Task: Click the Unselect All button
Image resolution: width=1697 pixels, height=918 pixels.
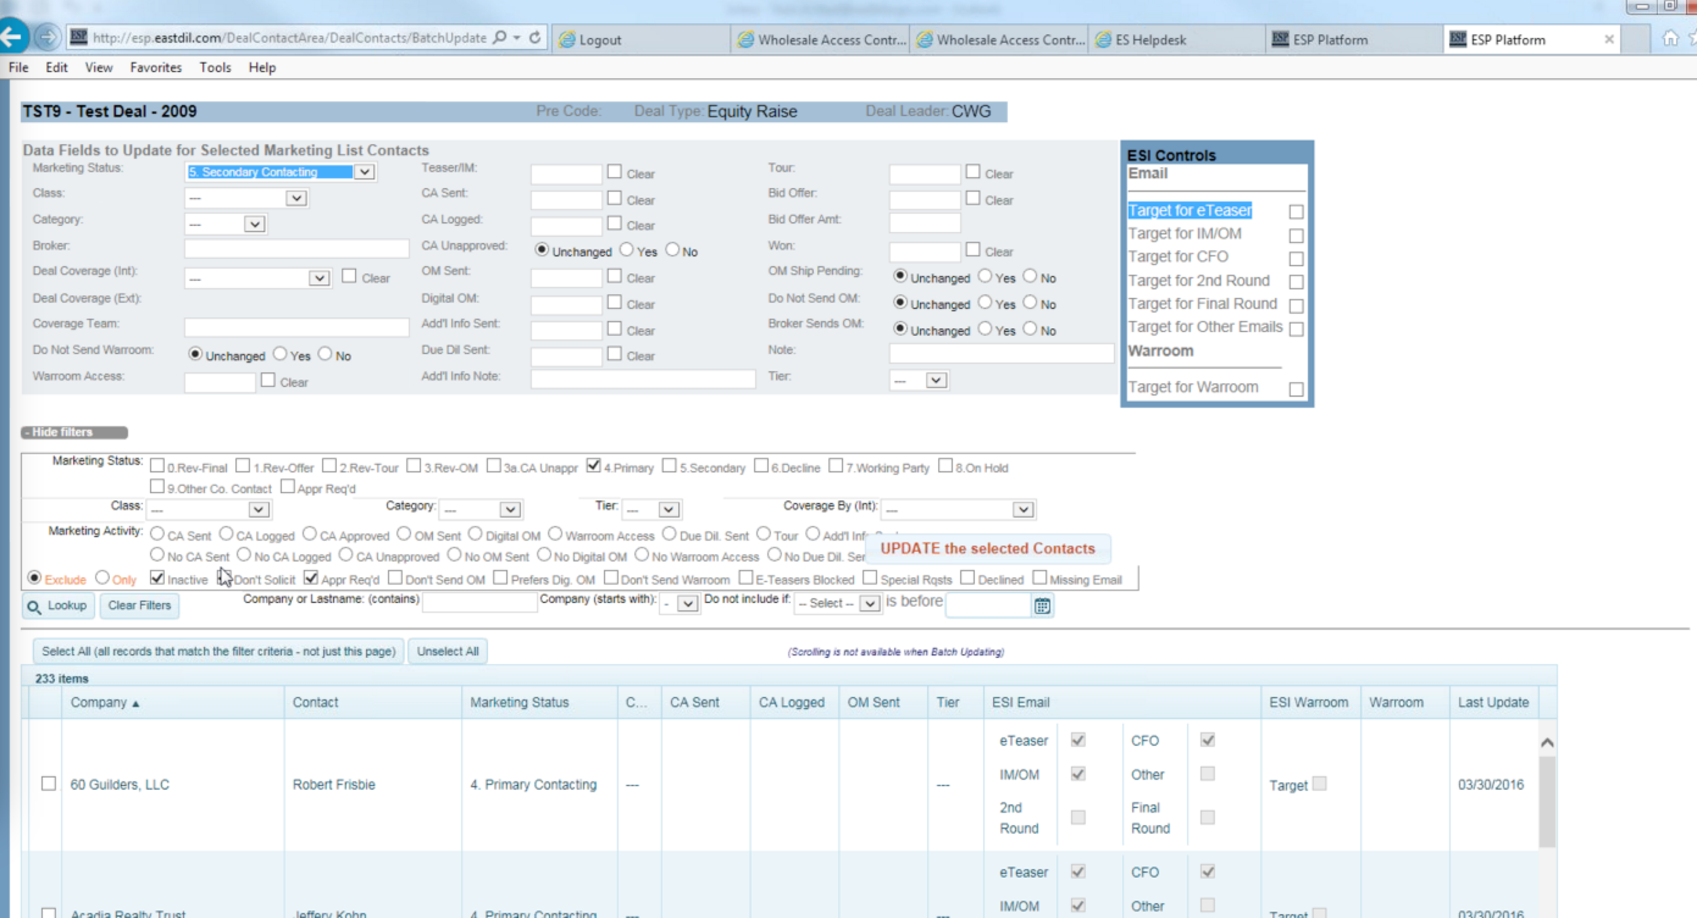Action: (x=447, y=651)
